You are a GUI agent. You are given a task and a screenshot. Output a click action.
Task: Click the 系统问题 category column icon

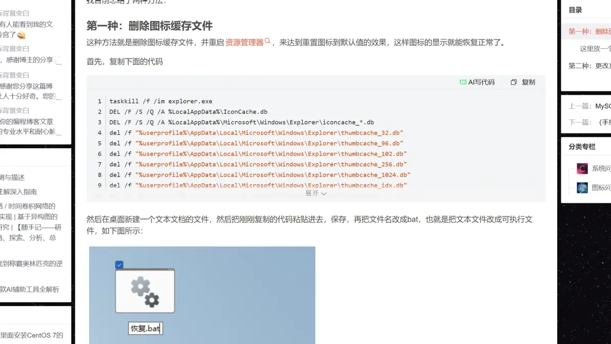click(x=582, y=169)
